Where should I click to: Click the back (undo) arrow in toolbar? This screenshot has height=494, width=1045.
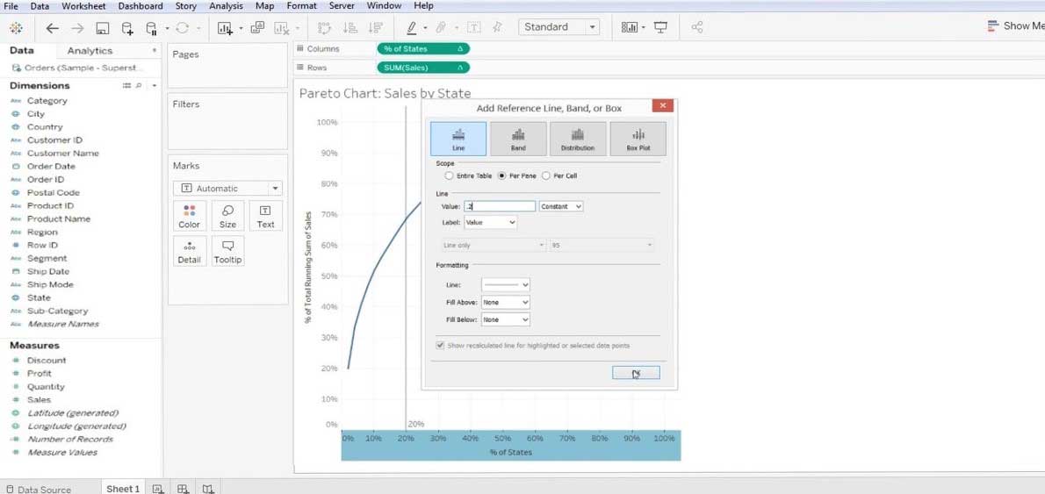coord(52,28)
